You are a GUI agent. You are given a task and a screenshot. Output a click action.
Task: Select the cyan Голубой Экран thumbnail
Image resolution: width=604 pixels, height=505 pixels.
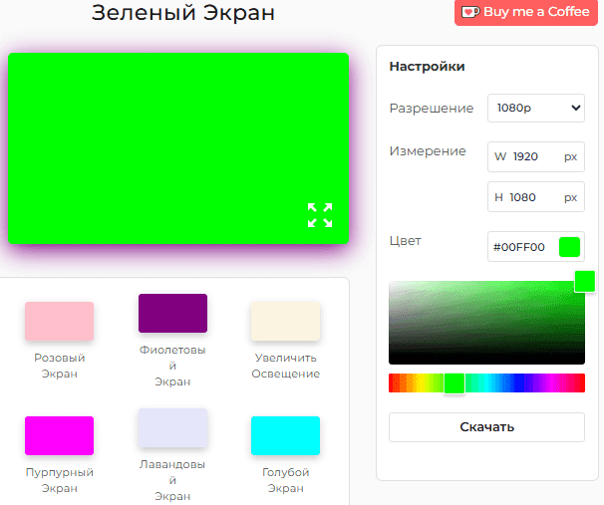[x=286, y=435]
